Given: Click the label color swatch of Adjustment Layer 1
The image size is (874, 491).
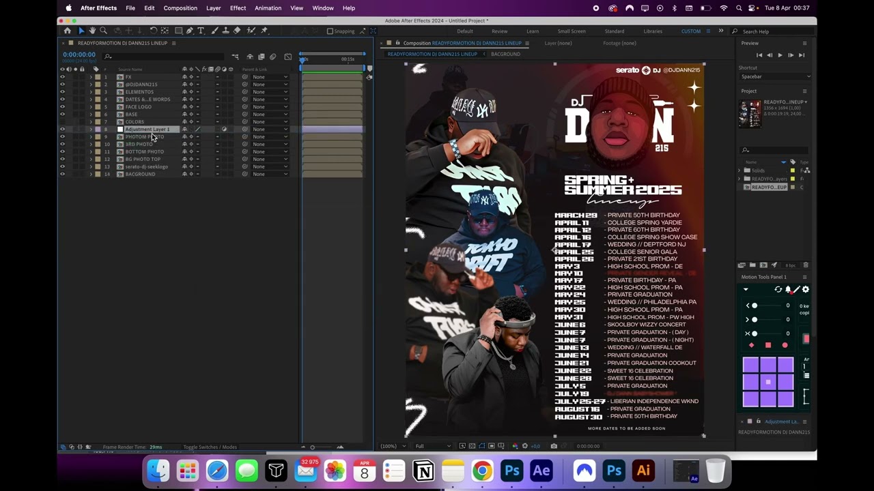Looking at the screenshot, I should (x=98, y=130).
